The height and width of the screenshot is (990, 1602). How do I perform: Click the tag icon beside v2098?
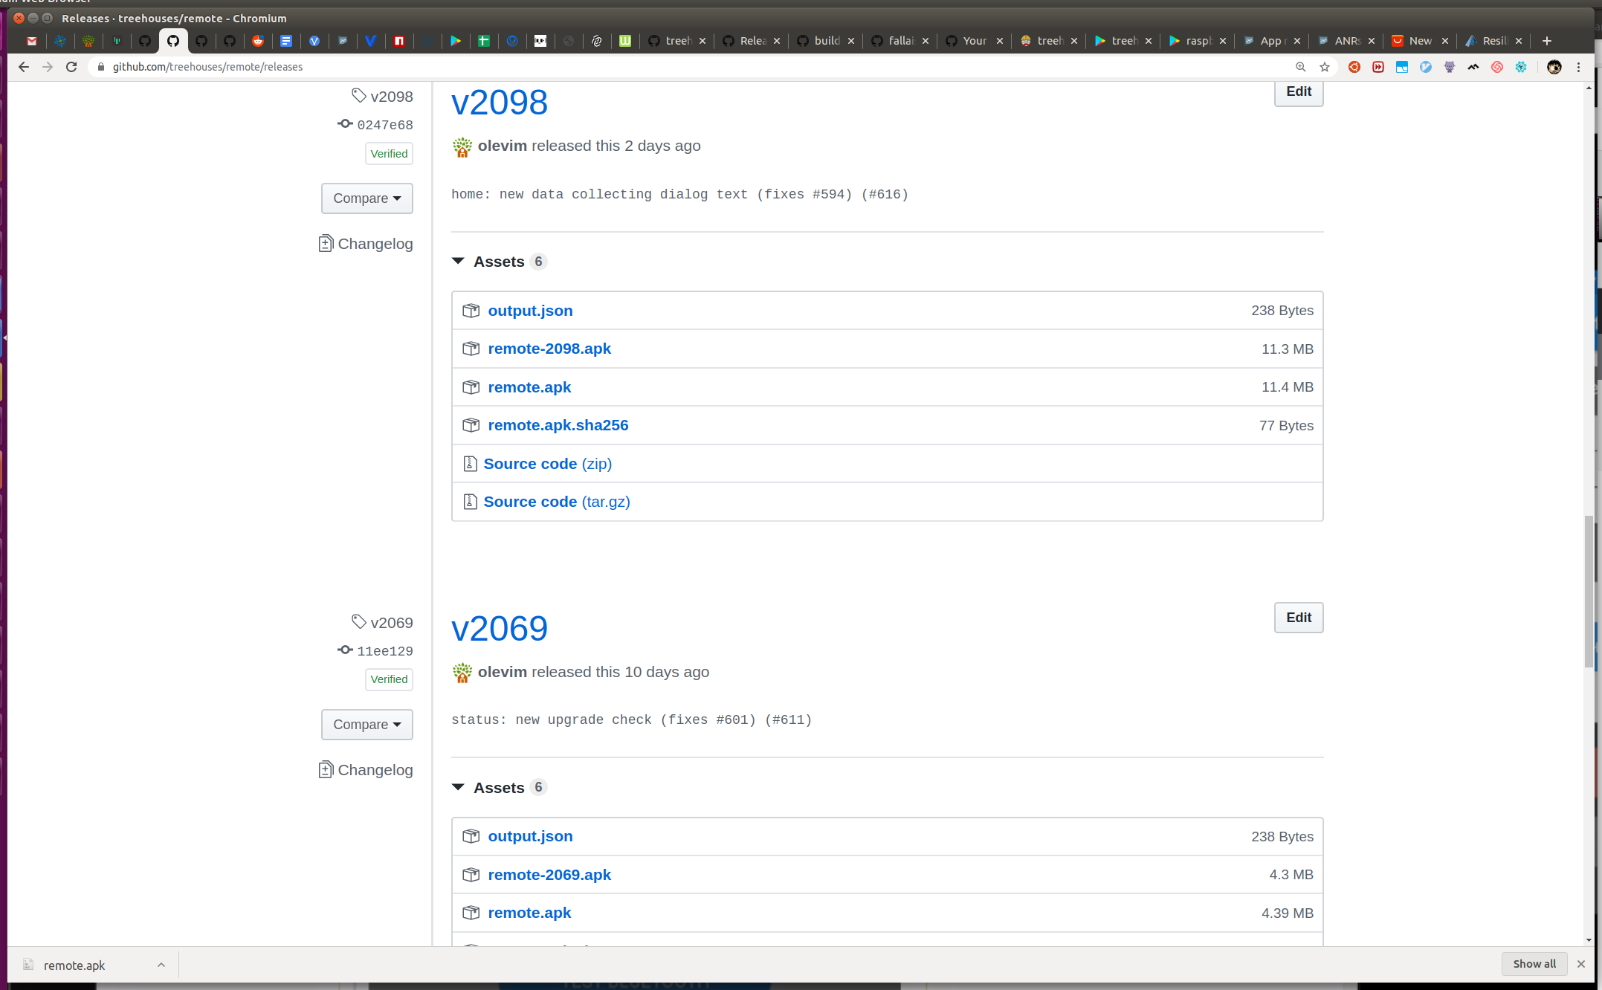click(x=359, y=96)
